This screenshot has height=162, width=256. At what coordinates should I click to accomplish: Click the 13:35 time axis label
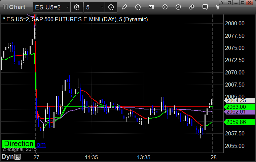tap(144, 157)
